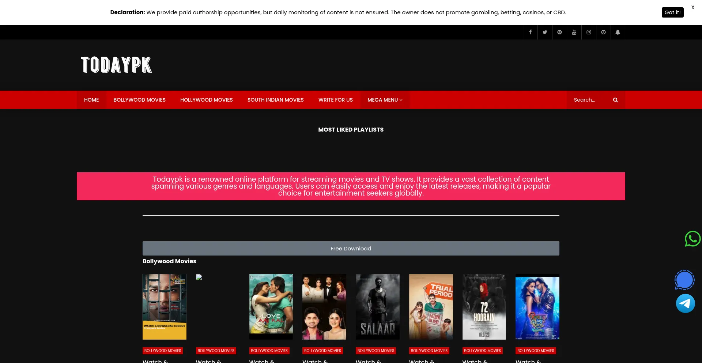The image size is (702, 363).
Task: Click the Free Download button
Action: (x=351, y=249)
